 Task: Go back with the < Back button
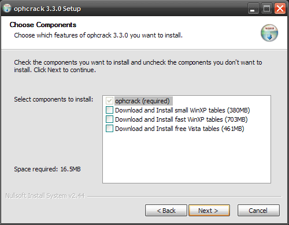166,211
